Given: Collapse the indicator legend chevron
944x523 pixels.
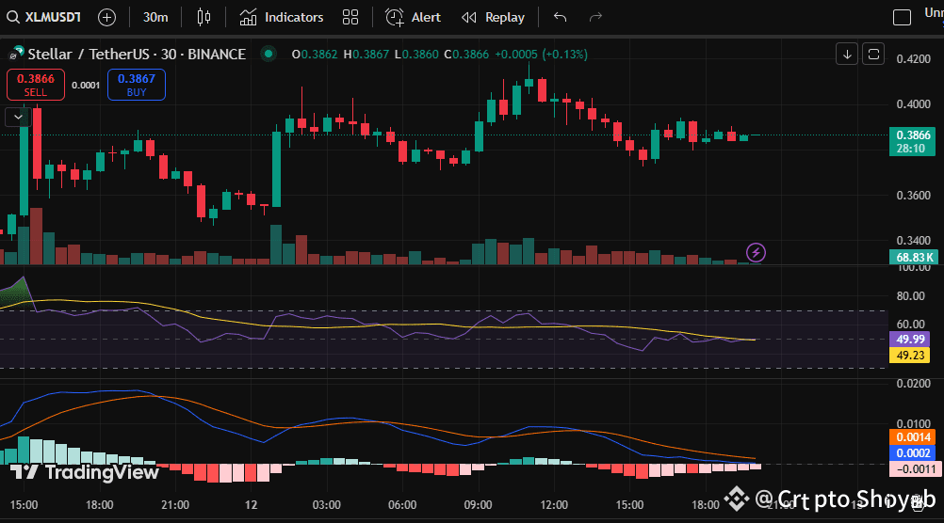Looking at the screenshot, I should (x=18, y=117).
